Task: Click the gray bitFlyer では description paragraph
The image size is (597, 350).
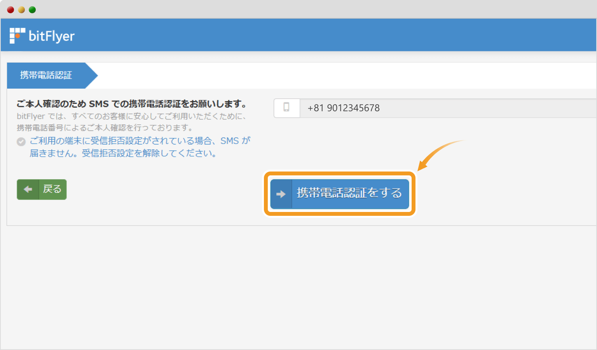Action: click(131, 122)
